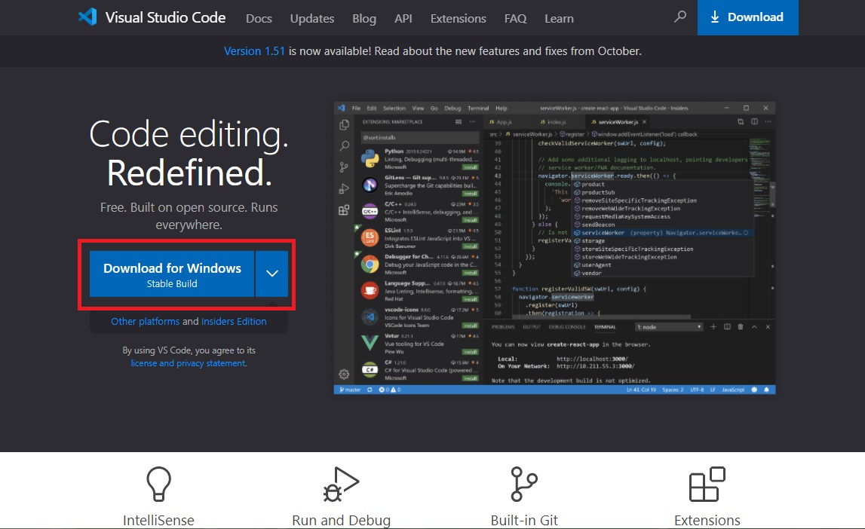Open the Version 1.51 link

coord(254,50)
